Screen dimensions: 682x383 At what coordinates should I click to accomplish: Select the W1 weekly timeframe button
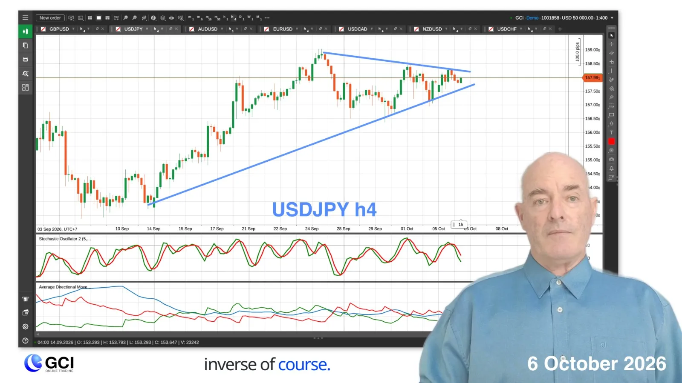(249, 18)
